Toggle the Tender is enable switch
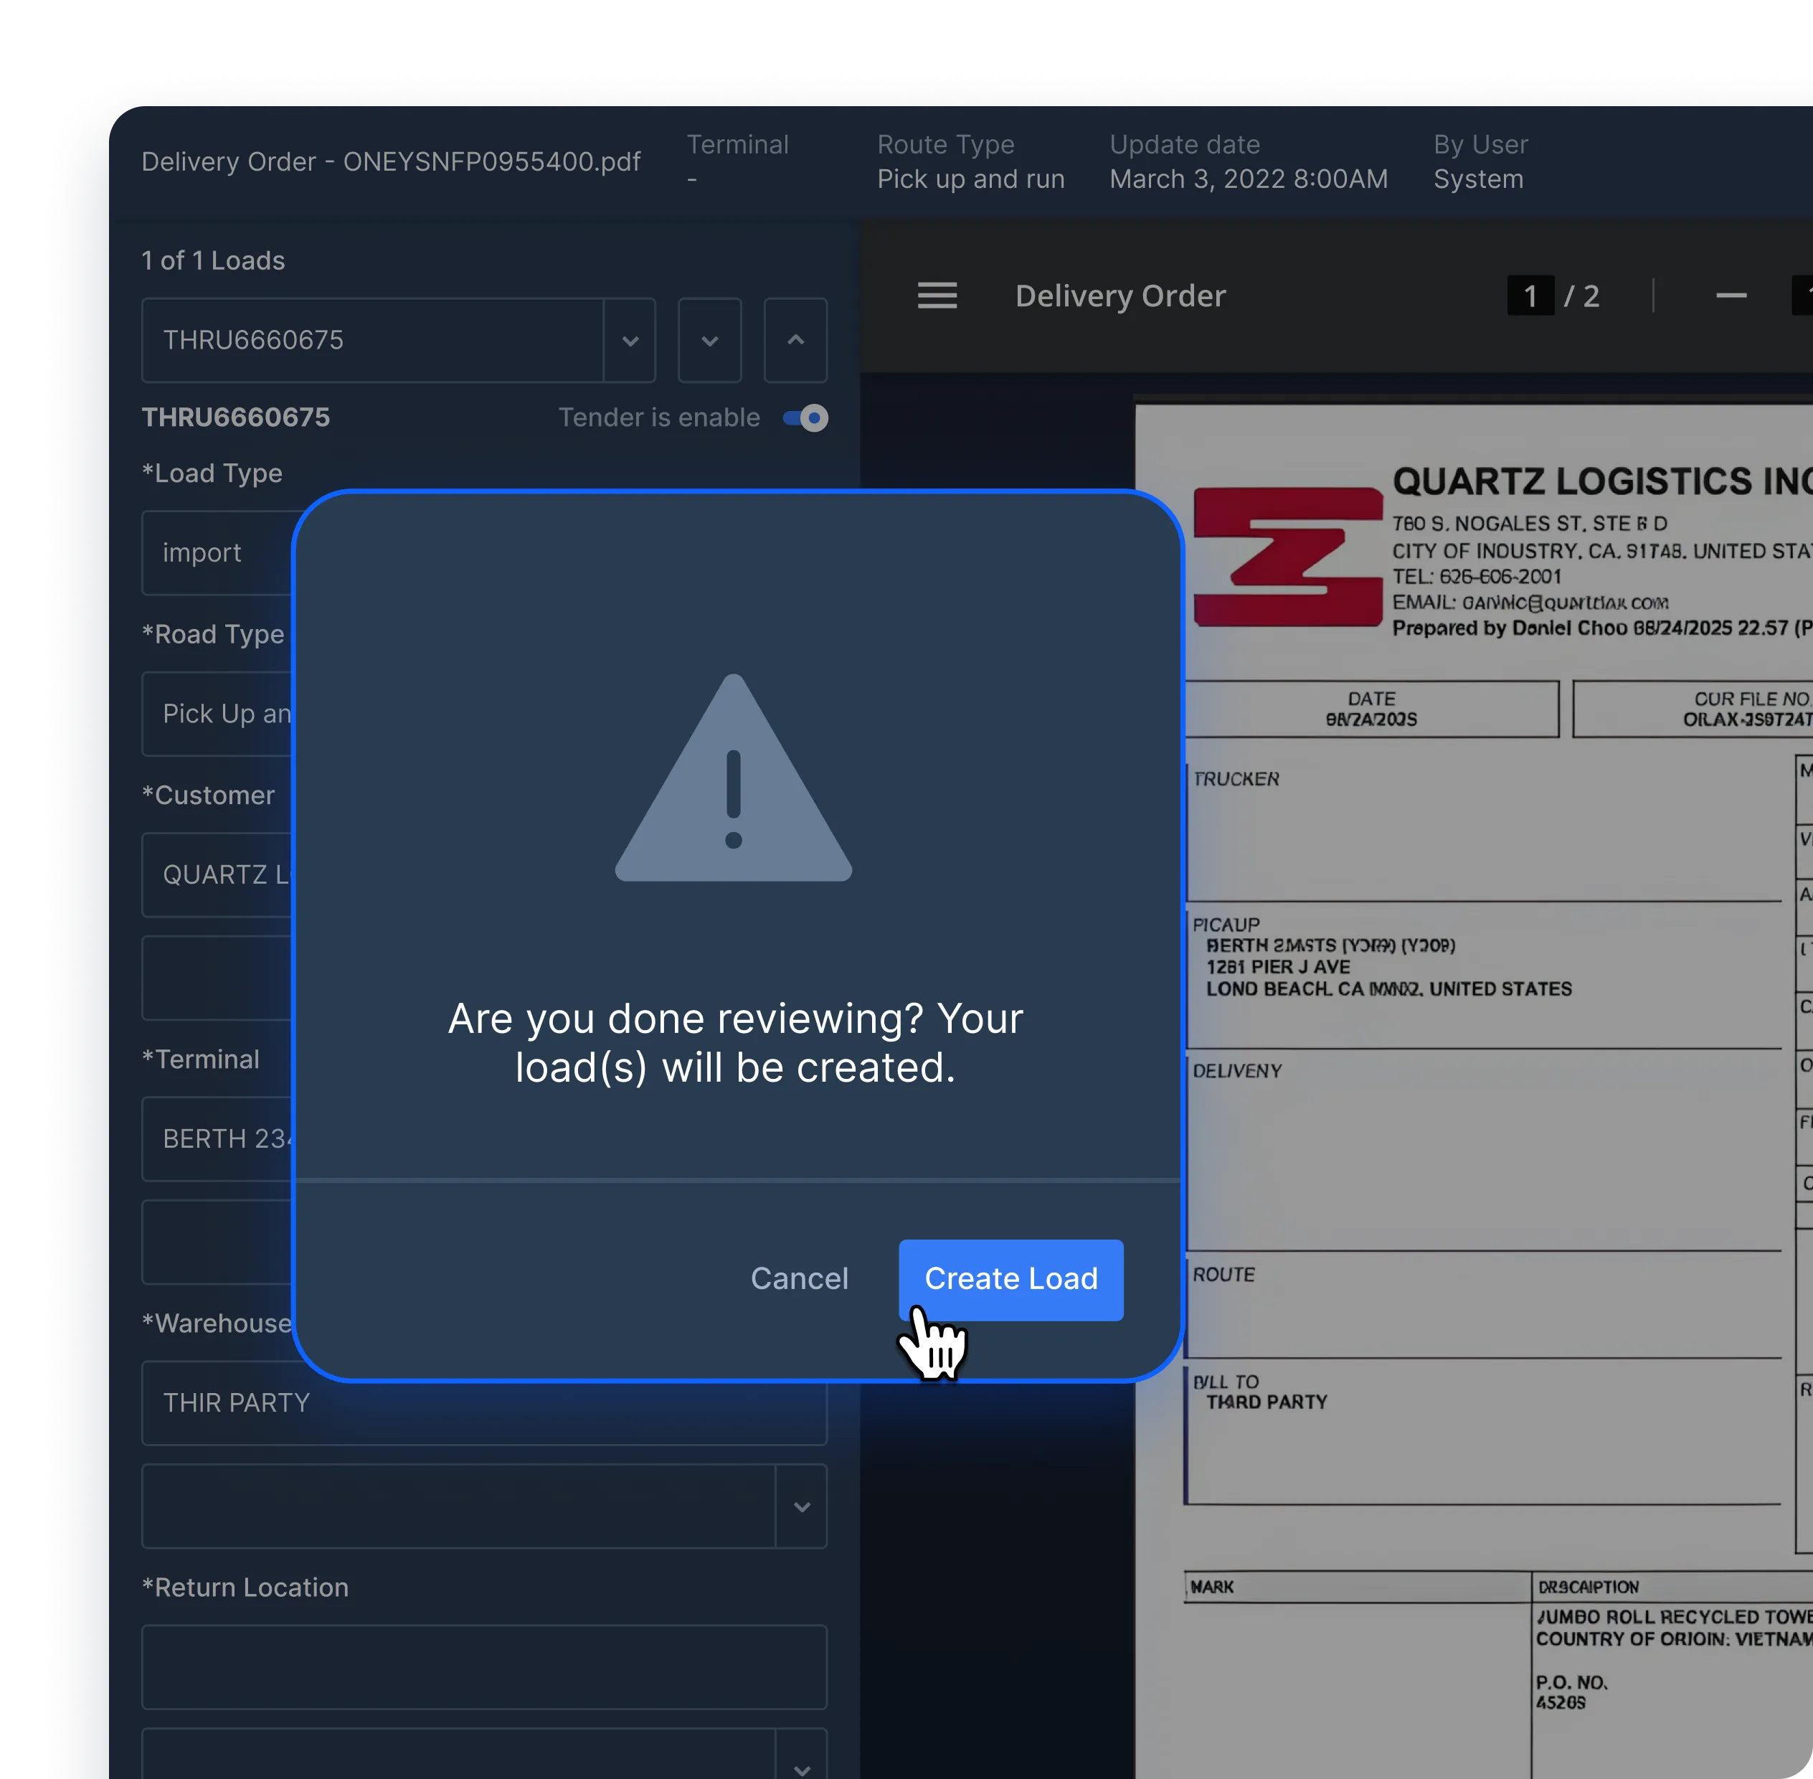This screenshot has width=1813, height=1779. [806, 417]
